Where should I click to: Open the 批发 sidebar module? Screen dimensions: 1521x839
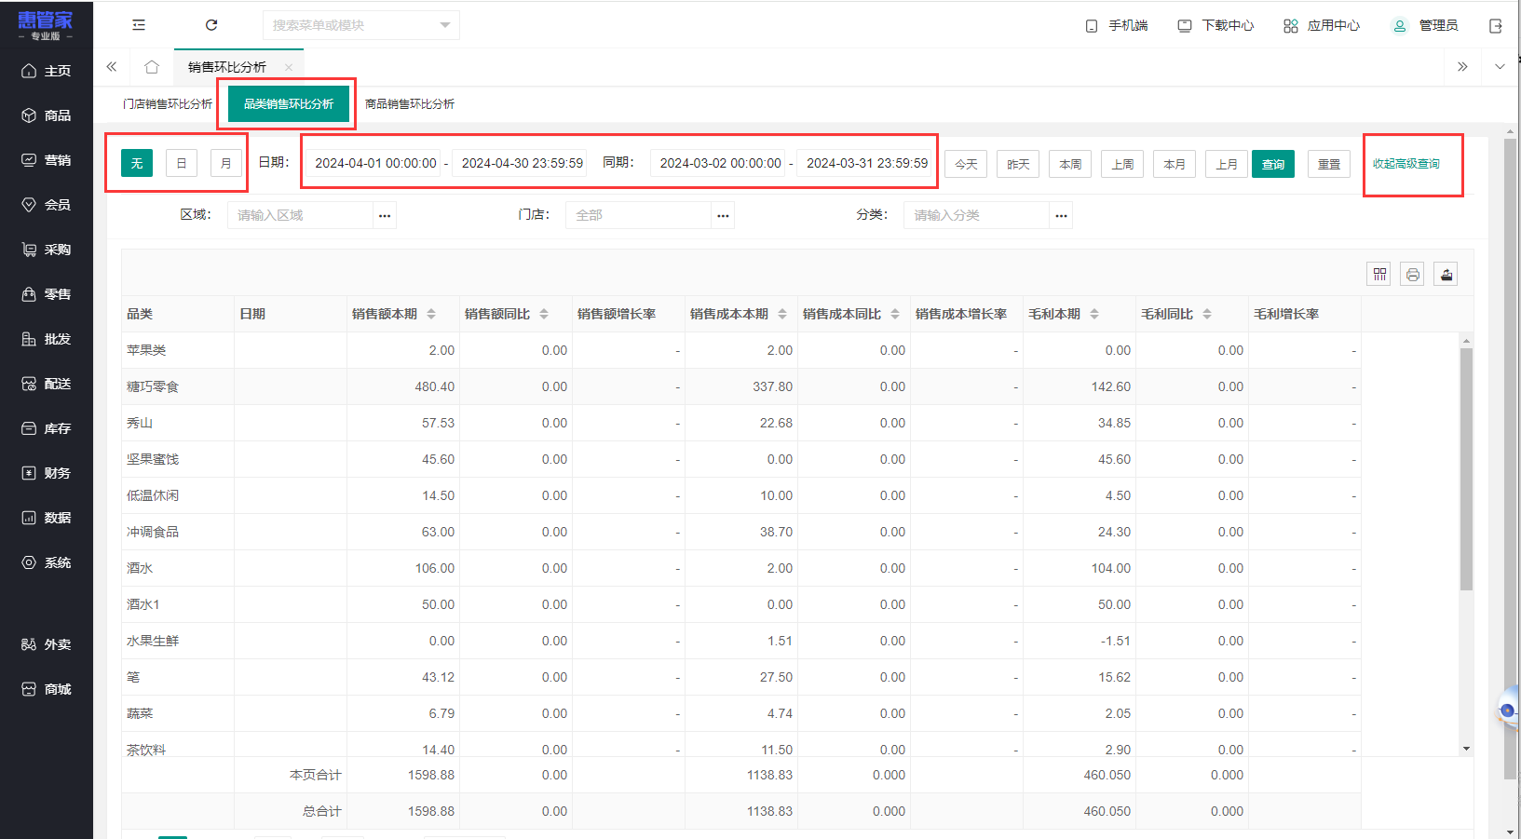47,339
